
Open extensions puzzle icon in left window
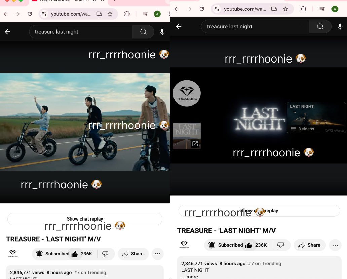click(x=127, y=14)
